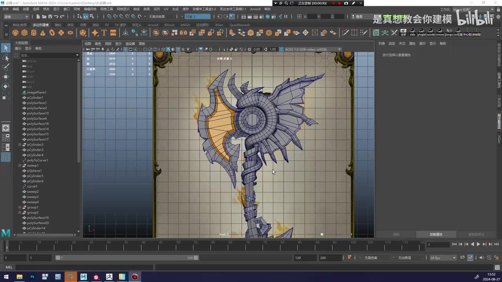This screenshot has height=282, width=502.
Task: Expand the sweep1 node in outliner
Action: tap(20, 165)
